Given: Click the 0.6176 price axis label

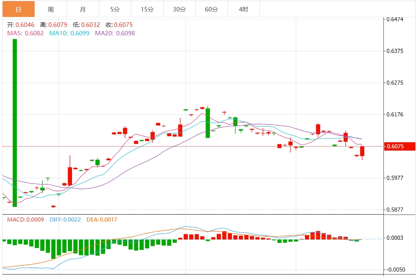Looking at the screenshot, I should (x=395, y=114).
